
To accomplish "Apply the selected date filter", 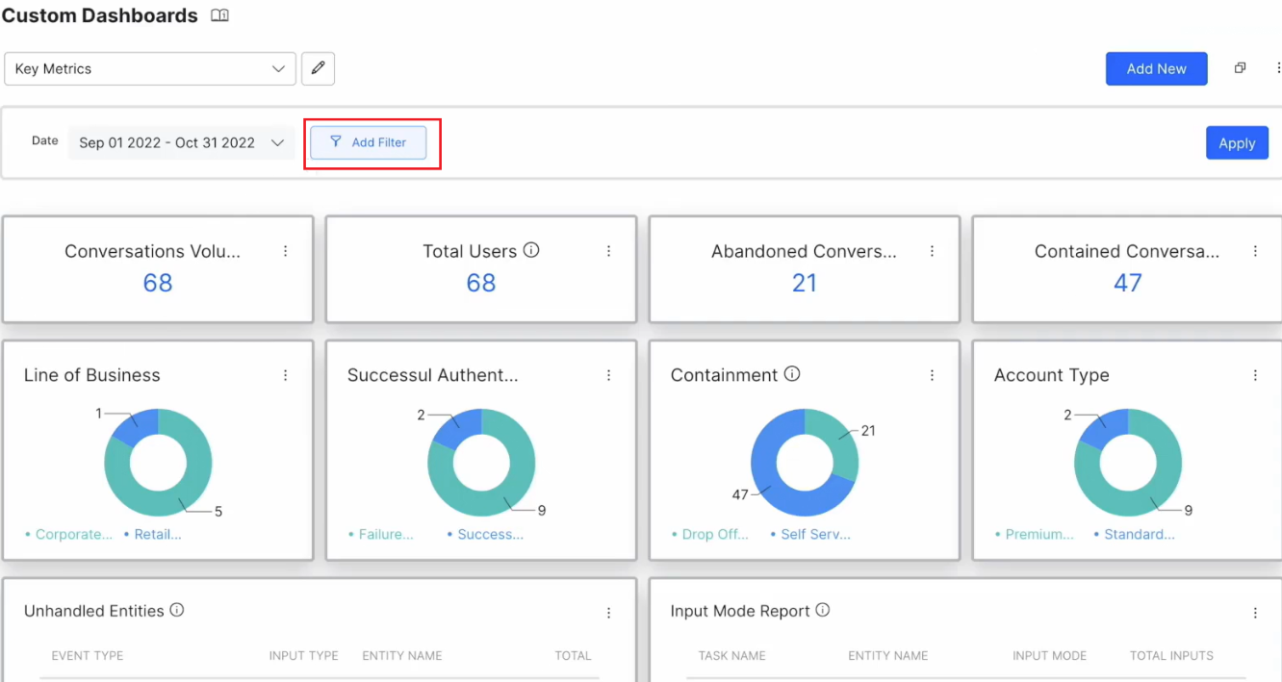I will point(1237,141).
